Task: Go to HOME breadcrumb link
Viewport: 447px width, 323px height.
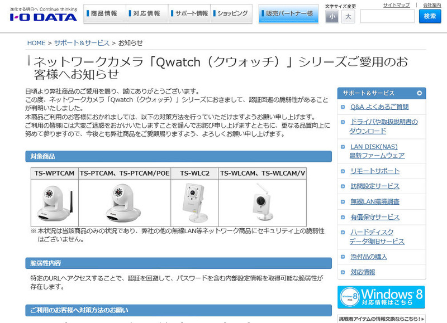Action: (36, 43)
